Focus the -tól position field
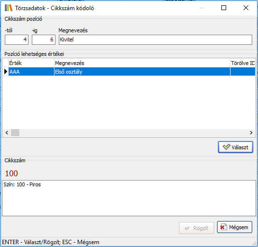 [16, 39]
